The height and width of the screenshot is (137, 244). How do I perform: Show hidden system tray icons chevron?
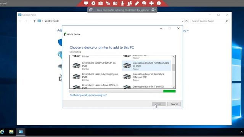point(241,132)
